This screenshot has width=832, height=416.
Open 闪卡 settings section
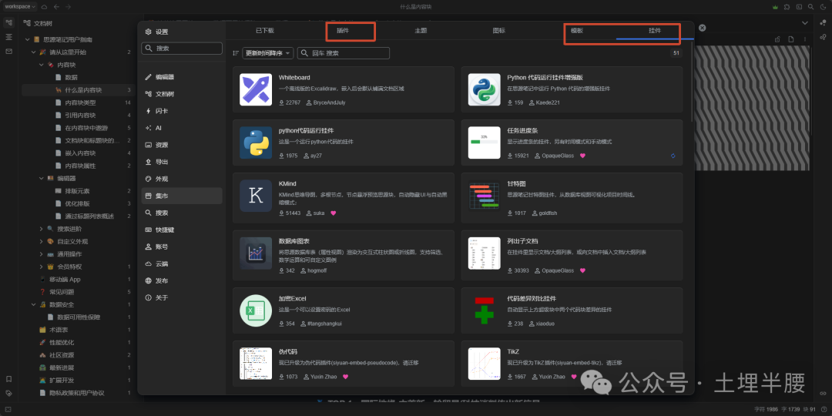point(182,111)
